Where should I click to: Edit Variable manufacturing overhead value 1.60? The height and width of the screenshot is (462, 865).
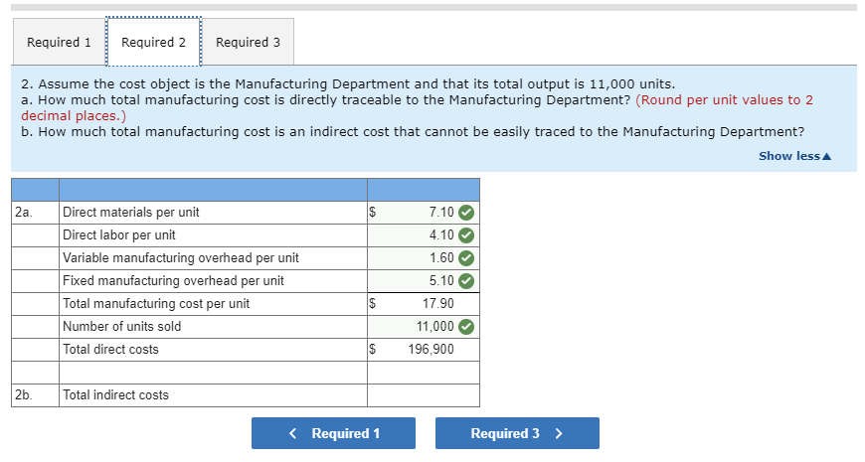tap(424, 258)
